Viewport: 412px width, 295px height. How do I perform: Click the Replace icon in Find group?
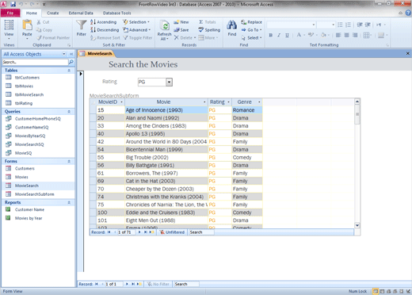(243, 22)
